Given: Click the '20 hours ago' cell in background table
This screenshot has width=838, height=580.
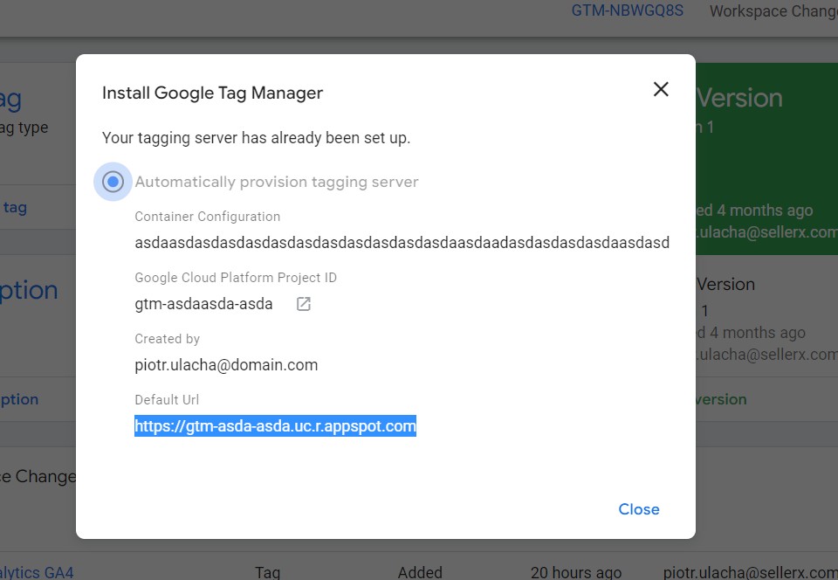Looking at the screenshot, I should pyautogui.click(x=575, y=572).
